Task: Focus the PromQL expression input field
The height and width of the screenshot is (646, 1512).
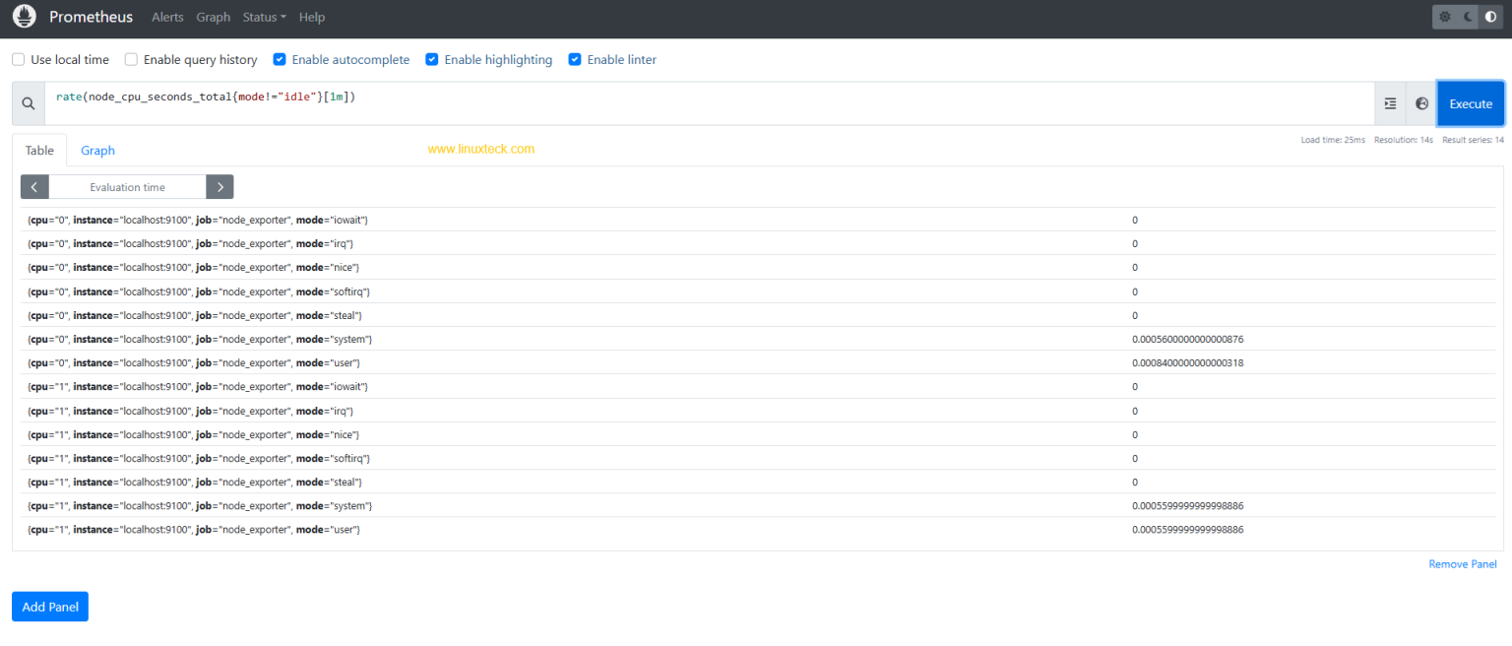Action: (709, 103)
